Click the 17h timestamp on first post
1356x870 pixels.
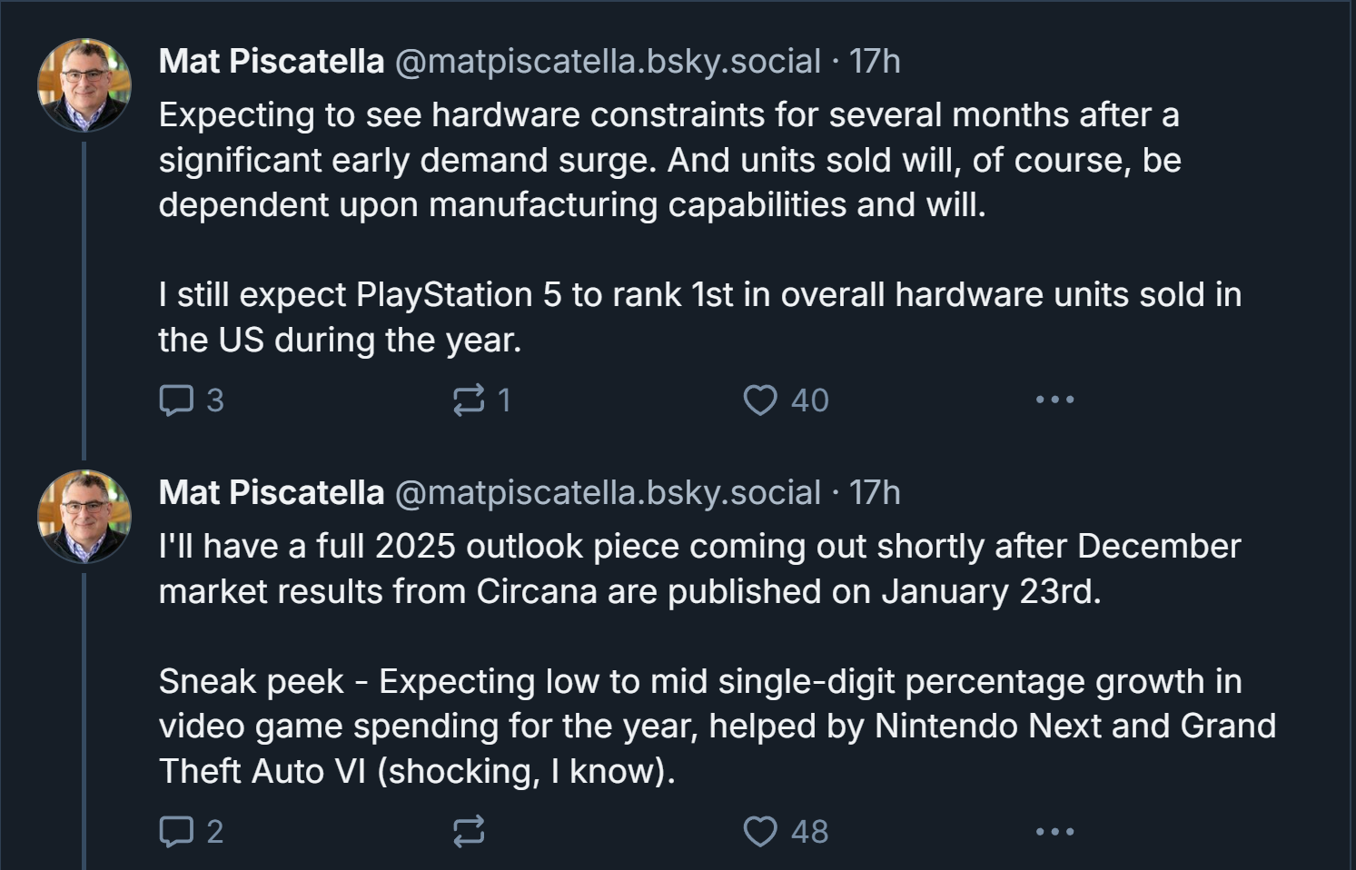click(x=875, y=62)
